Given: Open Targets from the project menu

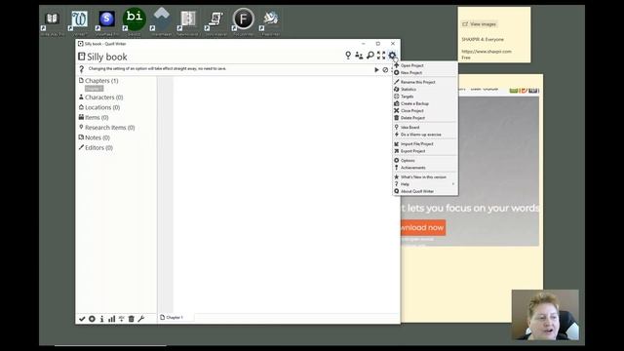Looking at the screenshot, I should tap(424, 97).
